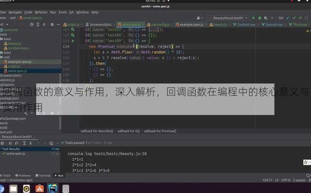The image size is (311, 193).
Task: Click the warning triangle inspection indicator
Action: pos(307,31)
